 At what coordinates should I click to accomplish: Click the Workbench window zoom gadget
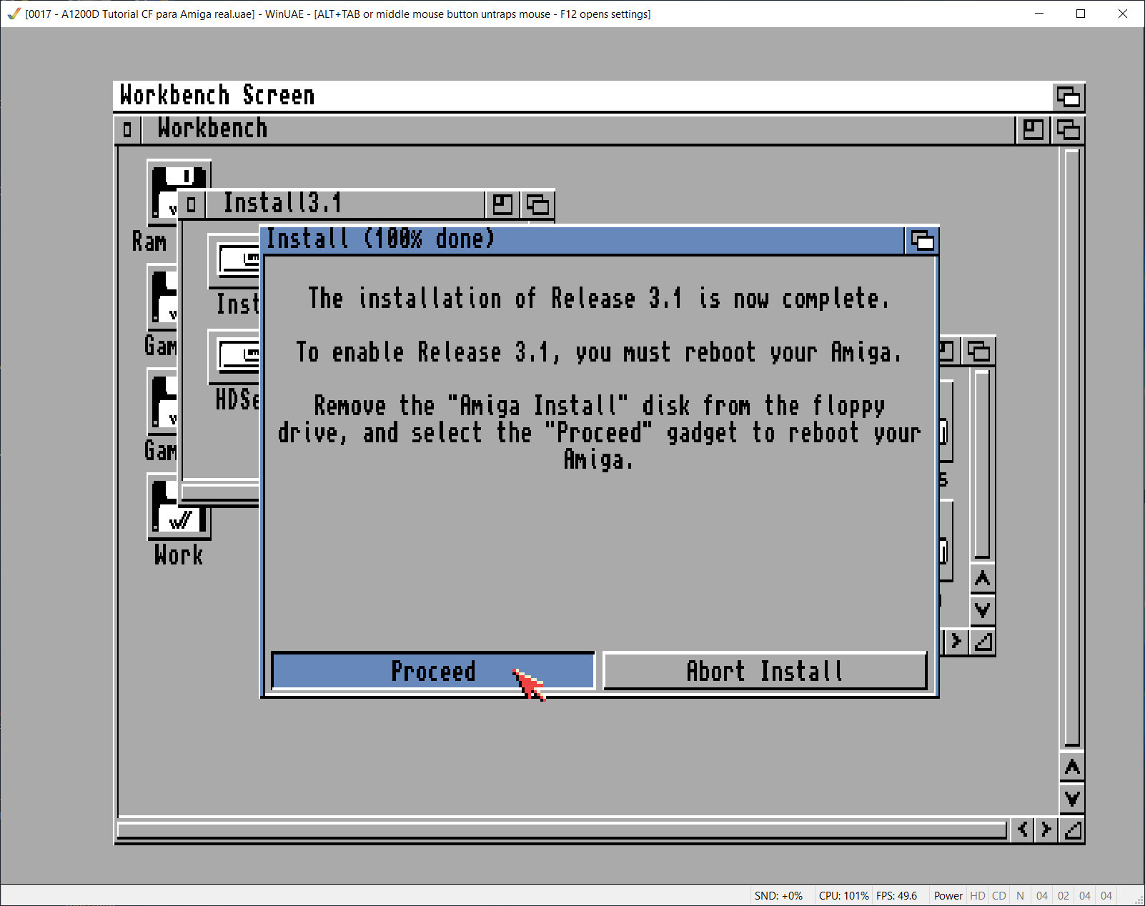click(x=1034, y=130)
